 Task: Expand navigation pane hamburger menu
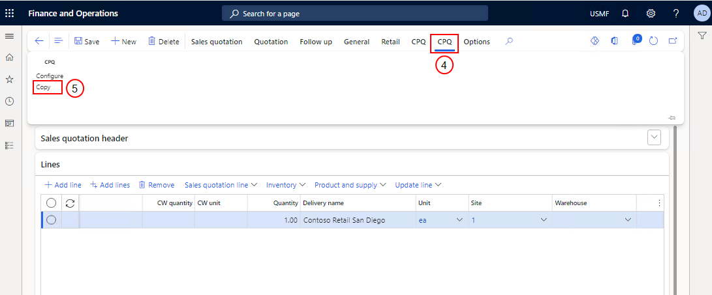tap(9, 36)
